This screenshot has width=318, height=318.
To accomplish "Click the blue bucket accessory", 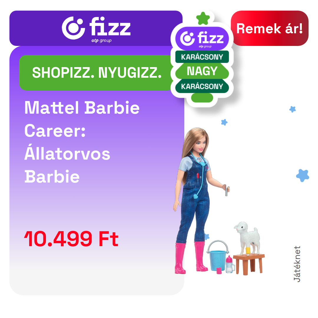I will pyautogui.click(x=218, y=256).
